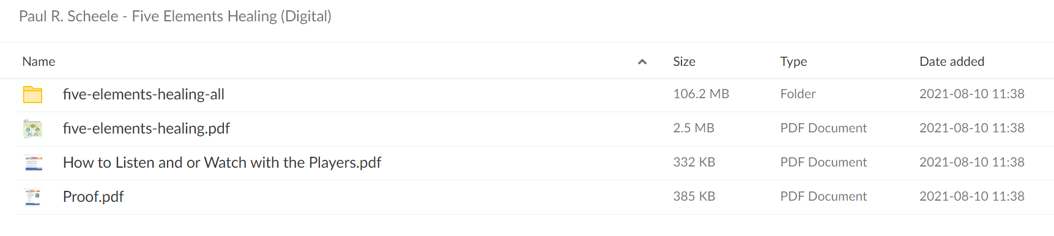1054x236 pixels.
Task: Toggle sort direction with the caret arrow
Action: [642, 62]
